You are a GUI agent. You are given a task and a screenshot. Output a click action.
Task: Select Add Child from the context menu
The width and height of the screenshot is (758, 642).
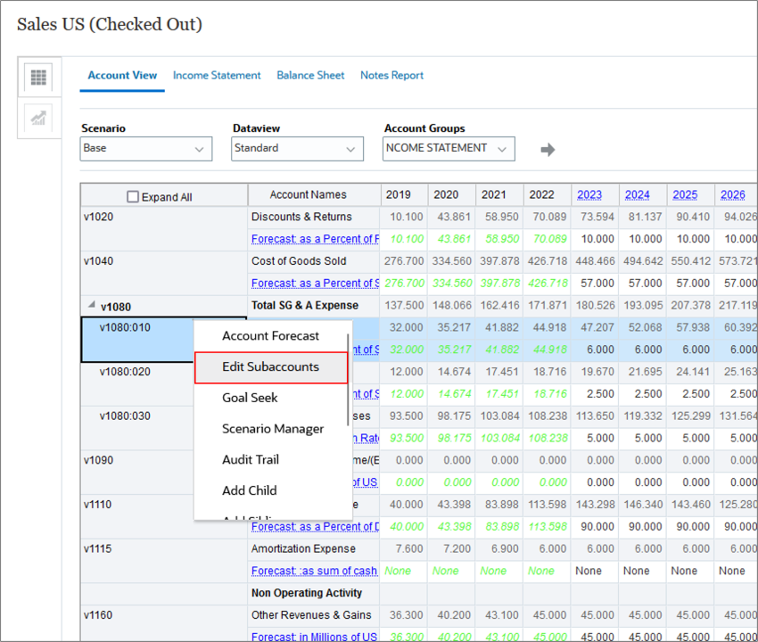249,490
